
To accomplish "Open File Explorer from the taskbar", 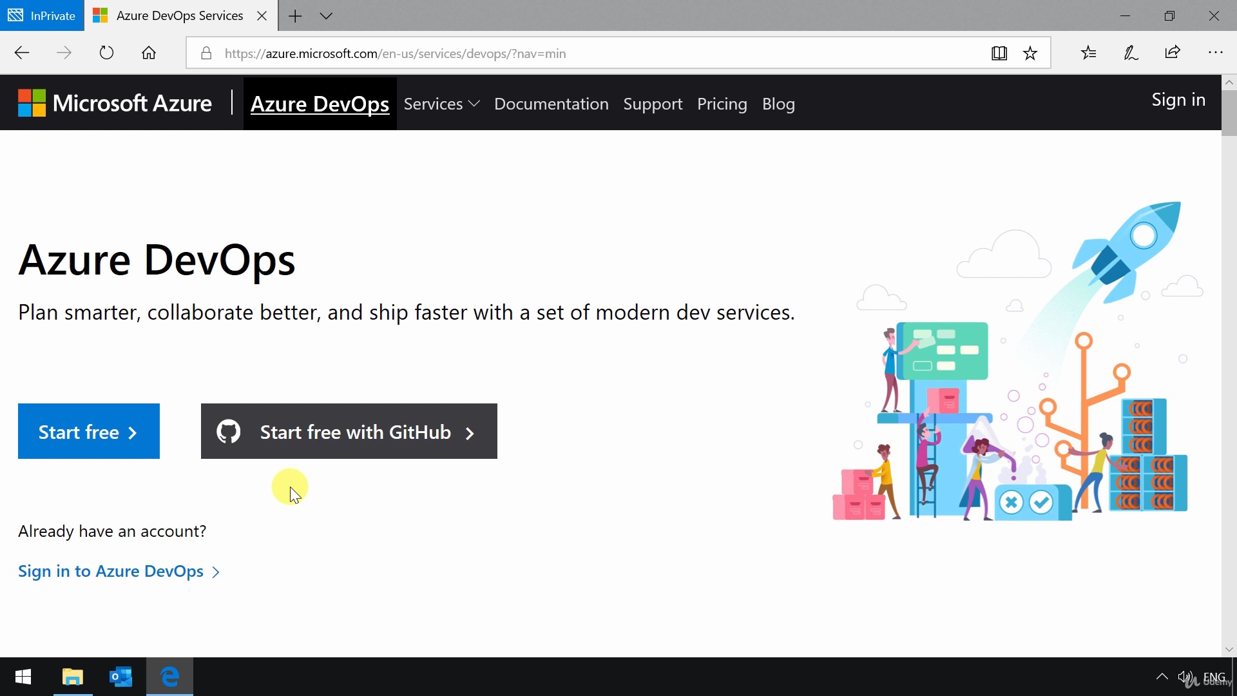I will (x=73, y=677).
